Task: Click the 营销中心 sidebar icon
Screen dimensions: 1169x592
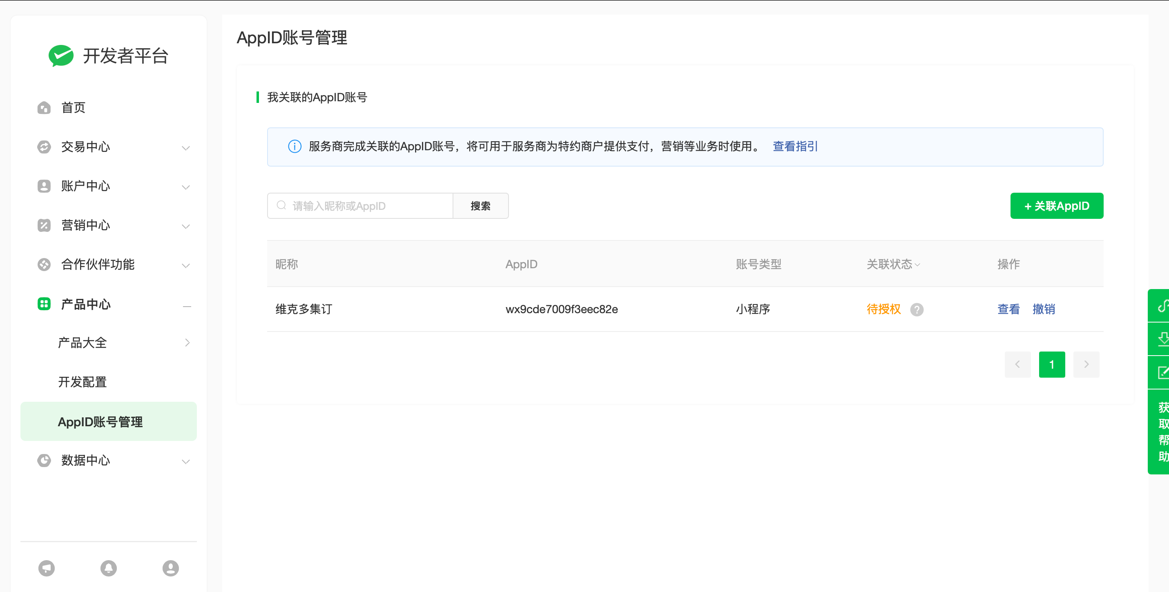Action: click(44, 225)
